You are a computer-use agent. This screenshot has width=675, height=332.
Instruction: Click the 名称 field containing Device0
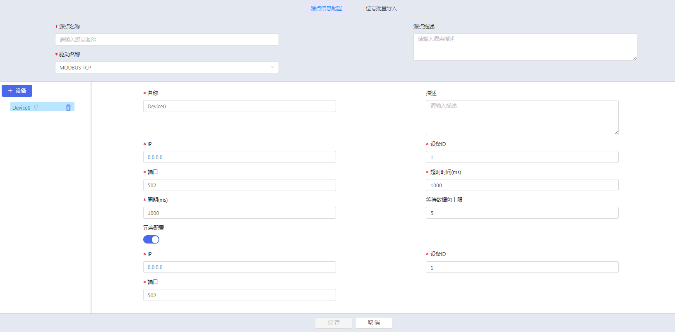(x=239, y=106)
